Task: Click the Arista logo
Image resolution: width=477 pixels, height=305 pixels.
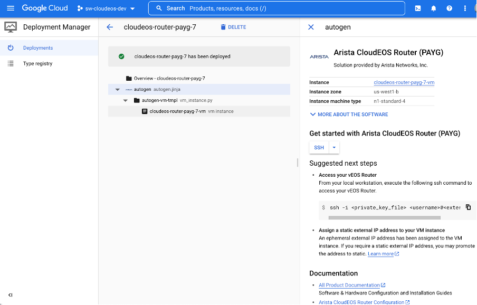Action: pos(319,57)
